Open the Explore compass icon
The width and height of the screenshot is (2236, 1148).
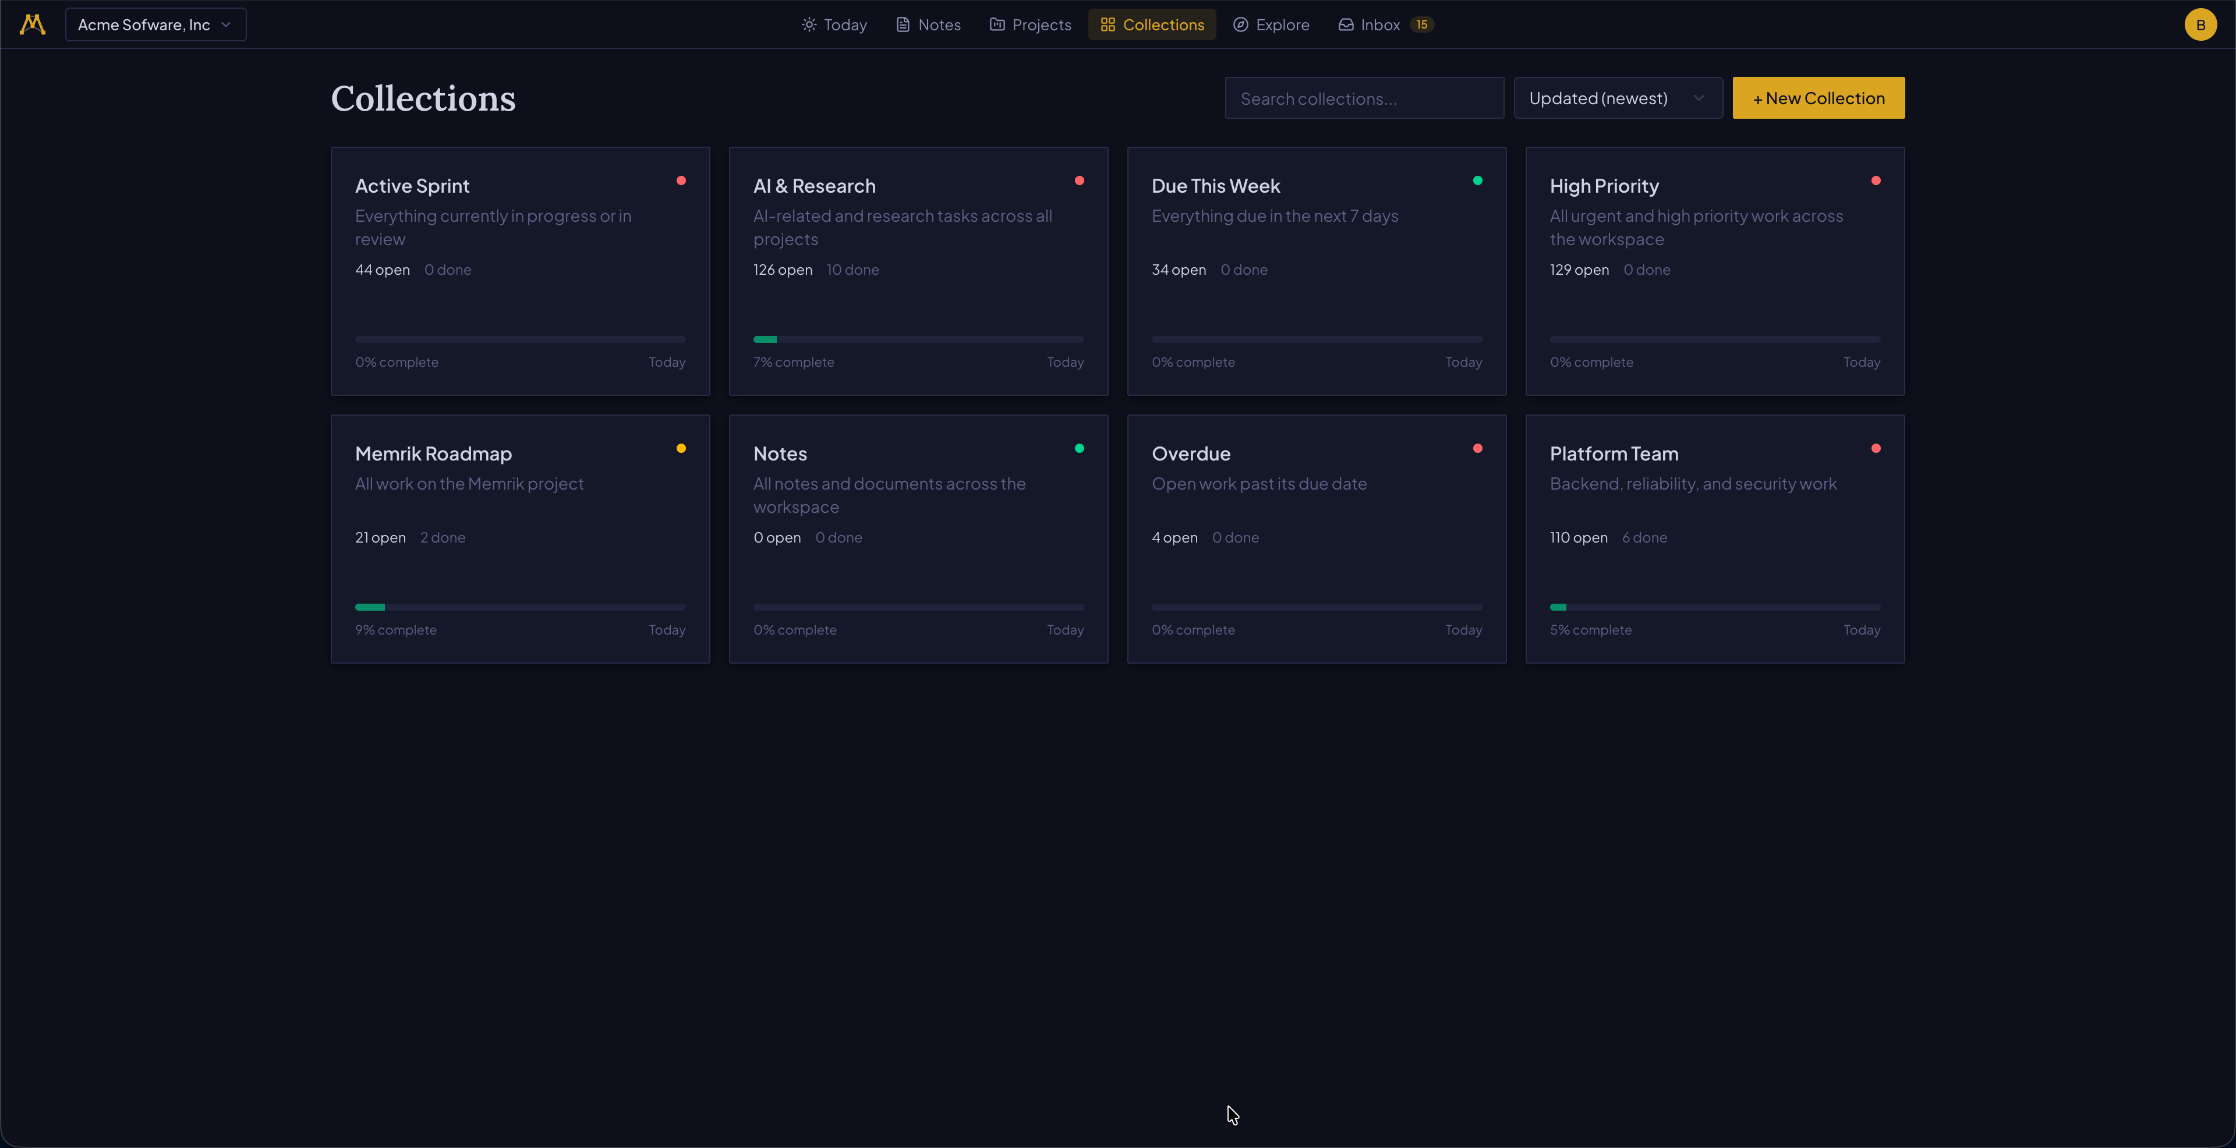click(x=1241, y=24)
